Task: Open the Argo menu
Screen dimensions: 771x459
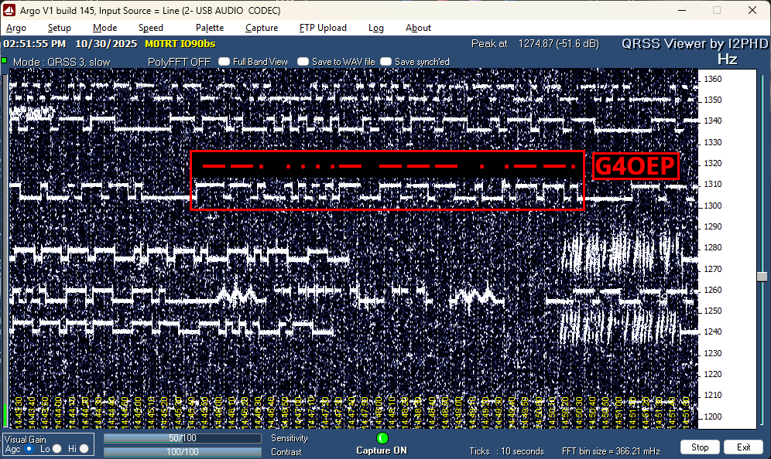Action: pos(16,28)
